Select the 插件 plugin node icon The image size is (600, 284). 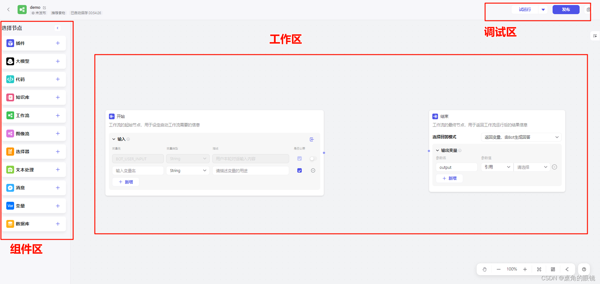coord(10,43)
